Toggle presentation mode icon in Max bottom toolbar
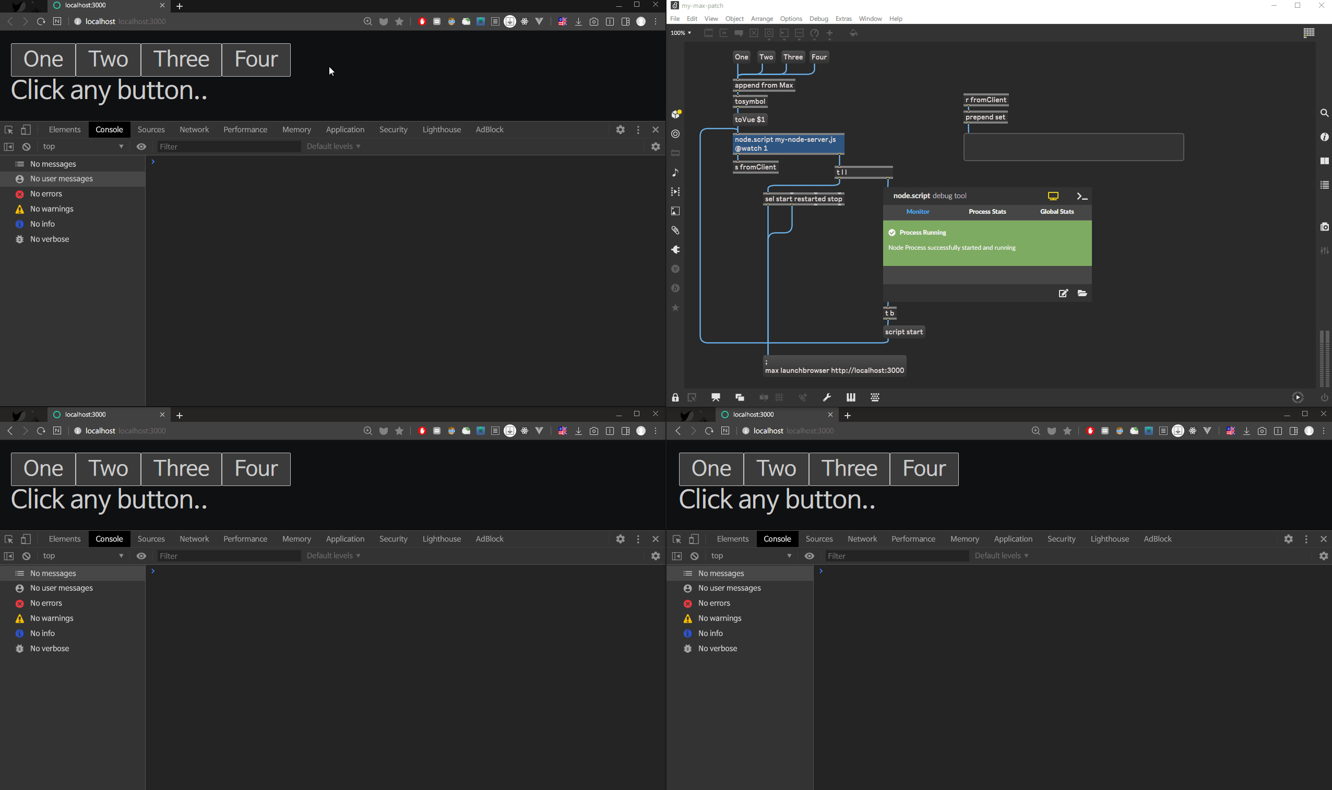The image size is (1332, 790). (716, 398)
